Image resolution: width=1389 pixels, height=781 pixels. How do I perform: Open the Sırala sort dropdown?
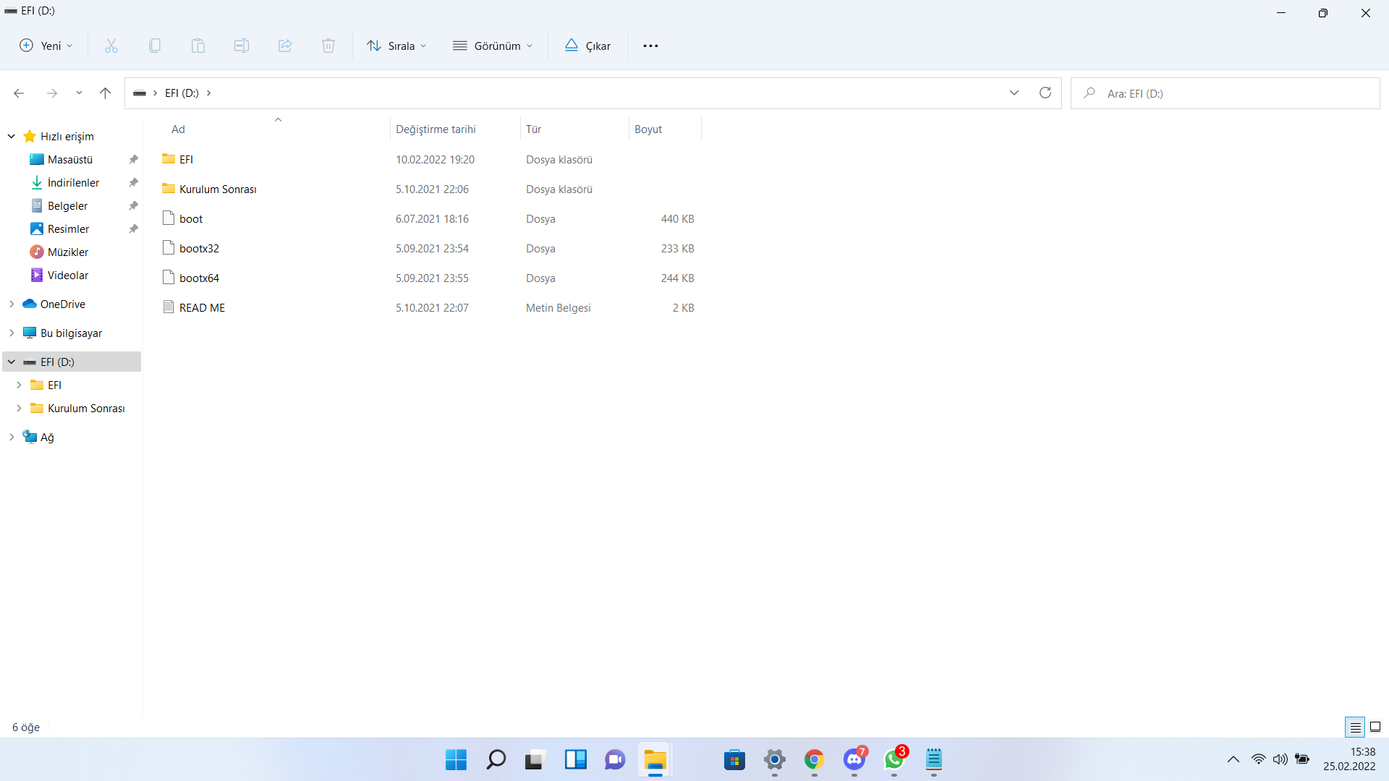click(396, 46)
